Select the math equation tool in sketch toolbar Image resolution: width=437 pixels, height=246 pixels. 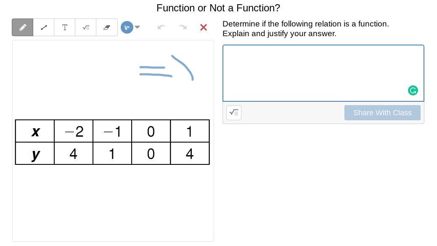pyautogui.click(x=86, y=27)
